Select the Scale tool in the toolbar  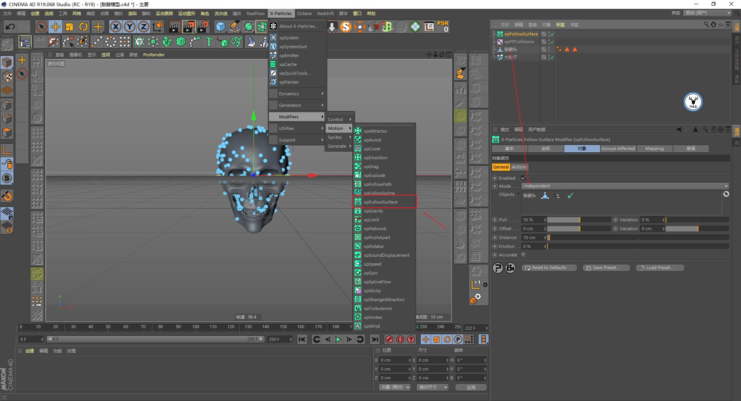tap(69, 27)
